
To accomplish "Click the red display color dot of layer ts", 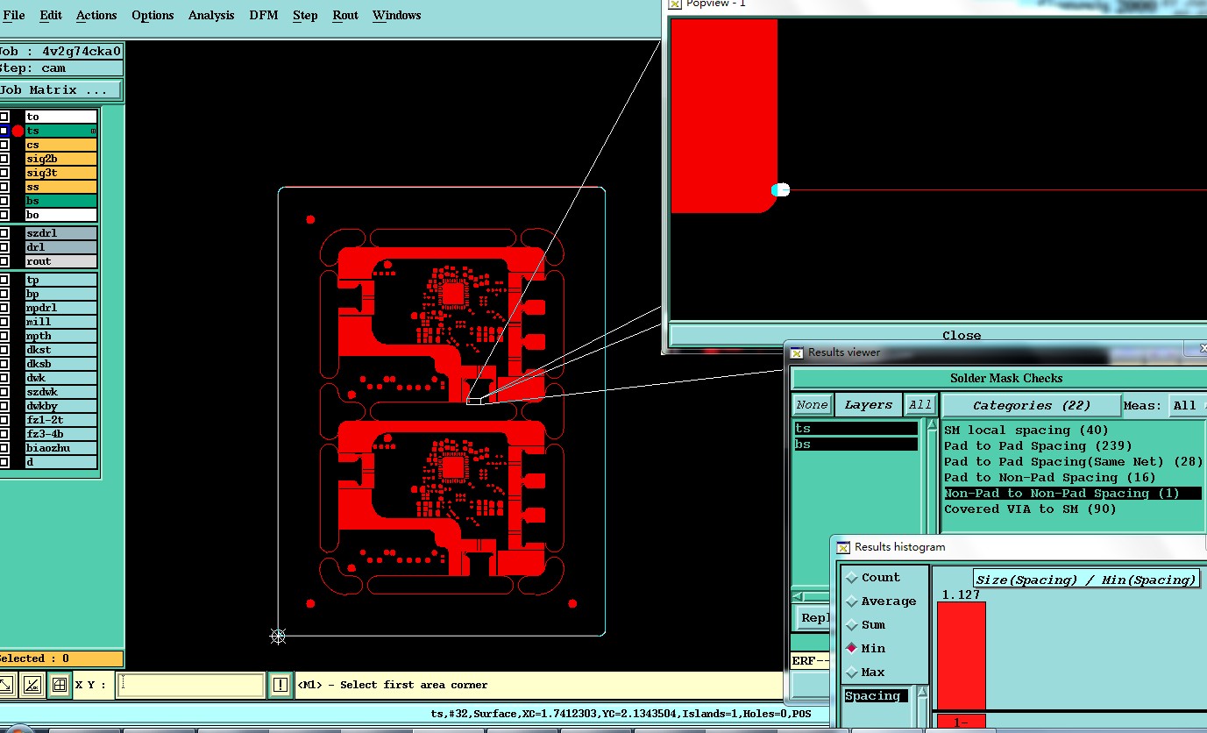I will point(18,131).
